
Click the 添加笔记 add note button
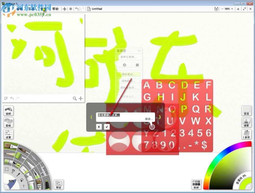(128, 74)
